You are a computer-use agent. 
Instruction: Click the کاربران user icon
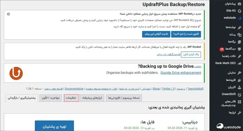tap(240, 87)
